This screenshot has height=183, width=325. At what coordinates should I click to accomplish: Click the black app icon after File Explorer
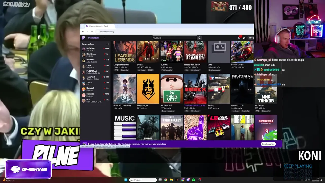pyautogui.click(x=177, y=180)
